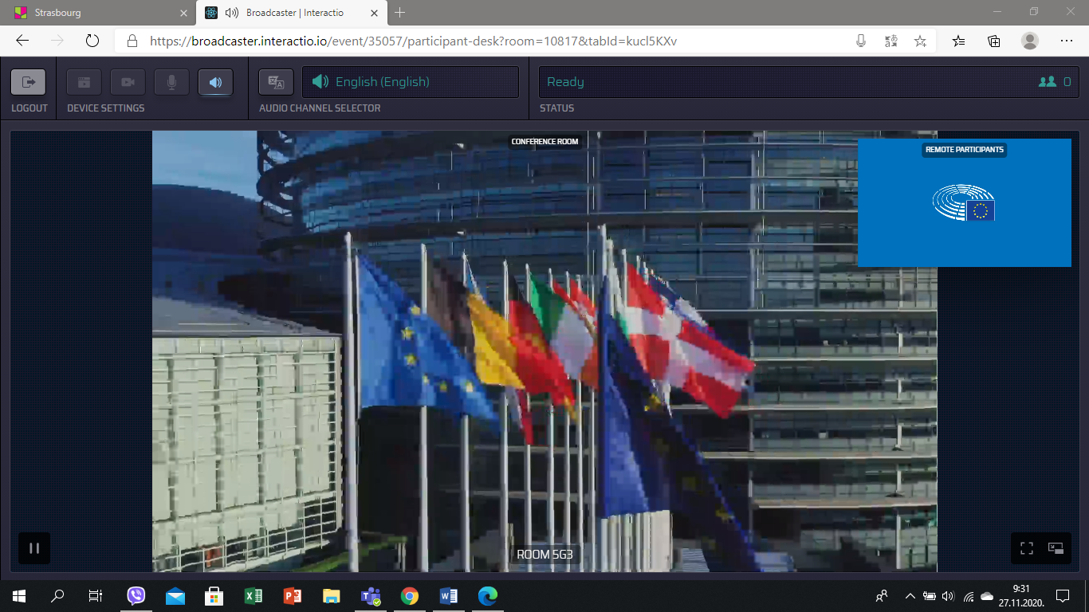Open picture-in-picture view

(1056, 548)
